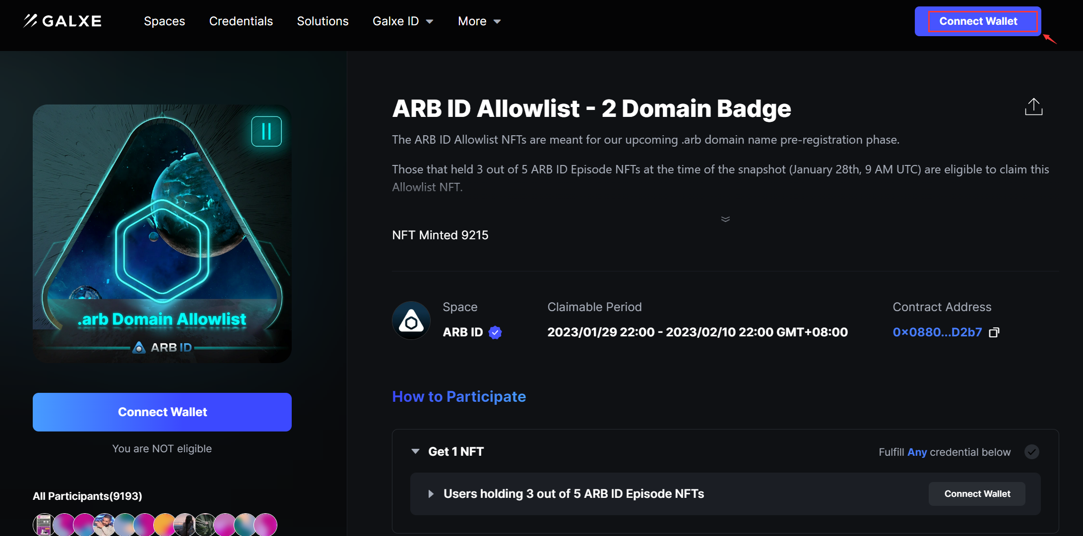The image size is (1083, 536).
Task: Open the More menu
Action: tap(478, 21)
